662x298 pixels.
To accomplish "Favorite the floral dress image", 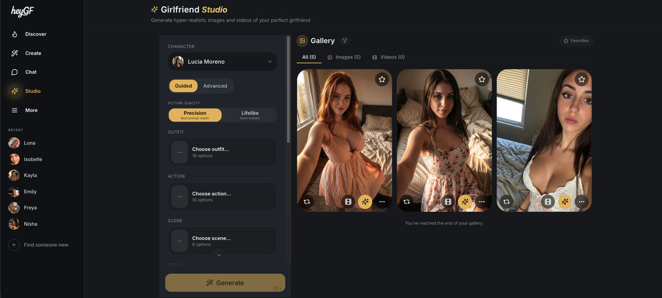I will click(481, 79).
